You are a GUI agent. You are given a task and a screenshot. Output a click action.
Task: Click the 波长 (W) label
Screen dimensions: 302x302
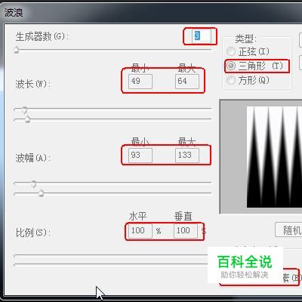[33, 84]
